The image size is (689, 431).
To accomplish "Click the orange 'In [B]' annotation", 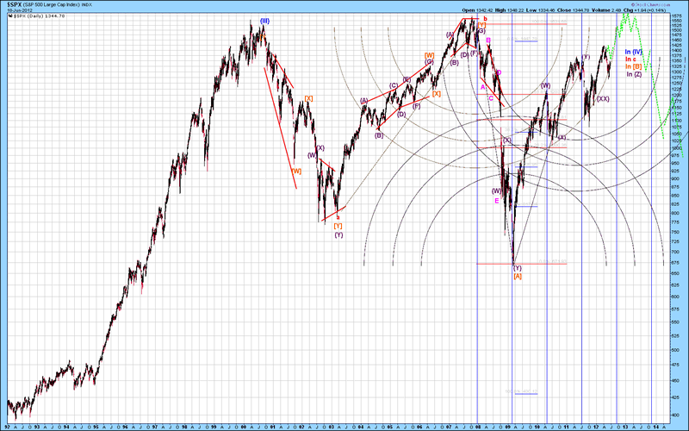I will click(x=633, y=66).
